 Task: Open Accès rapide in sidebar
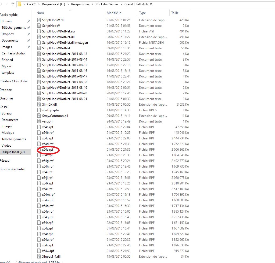pyautogui.click(x=9, y=15)
